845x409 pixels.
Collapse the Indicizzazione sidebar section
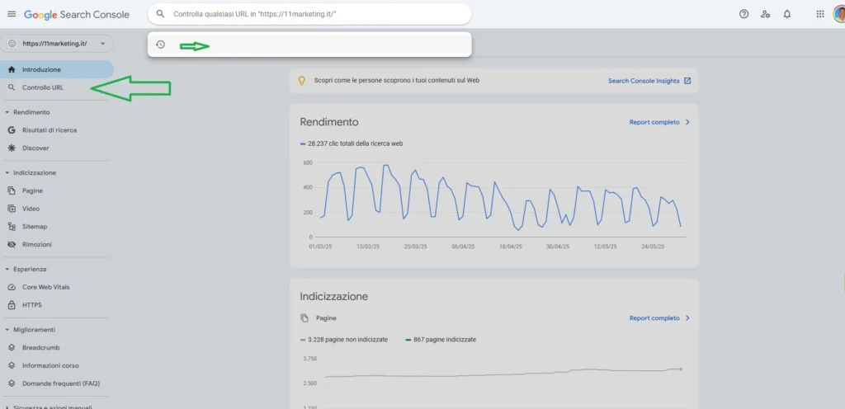[7, 173]
